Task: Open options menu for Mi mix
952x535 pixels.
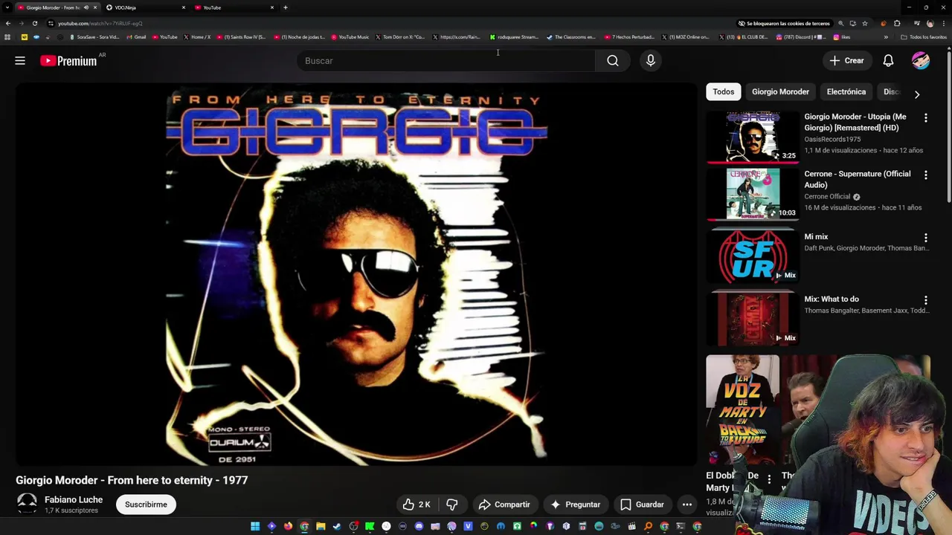Action: click(925, 238)
